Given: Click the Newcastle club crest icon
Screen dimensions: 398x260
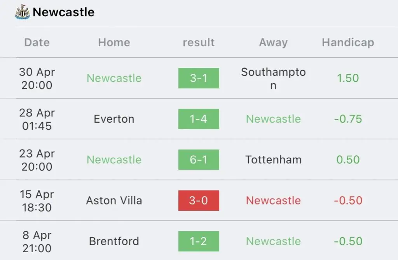Looking at the screenshot, I should pyautogui.click(x=22, y=12).
